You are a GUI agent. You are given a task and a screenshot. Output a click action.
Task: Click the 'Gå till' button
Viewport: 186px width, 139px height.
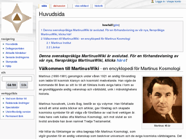12,85
